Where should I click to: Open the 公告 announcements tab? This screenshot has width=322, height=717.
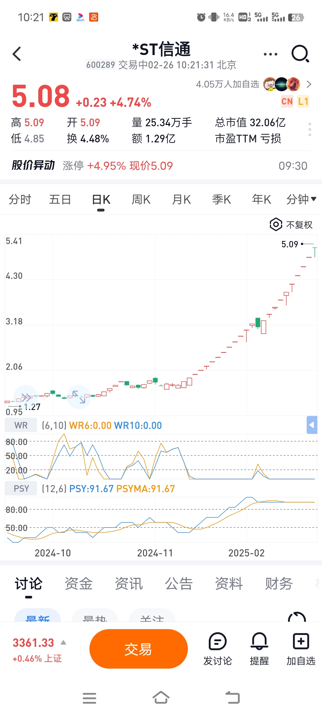pos(179,583)
